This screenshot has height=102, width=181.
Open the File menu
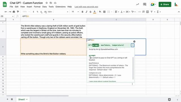click(x=11, y=7)
